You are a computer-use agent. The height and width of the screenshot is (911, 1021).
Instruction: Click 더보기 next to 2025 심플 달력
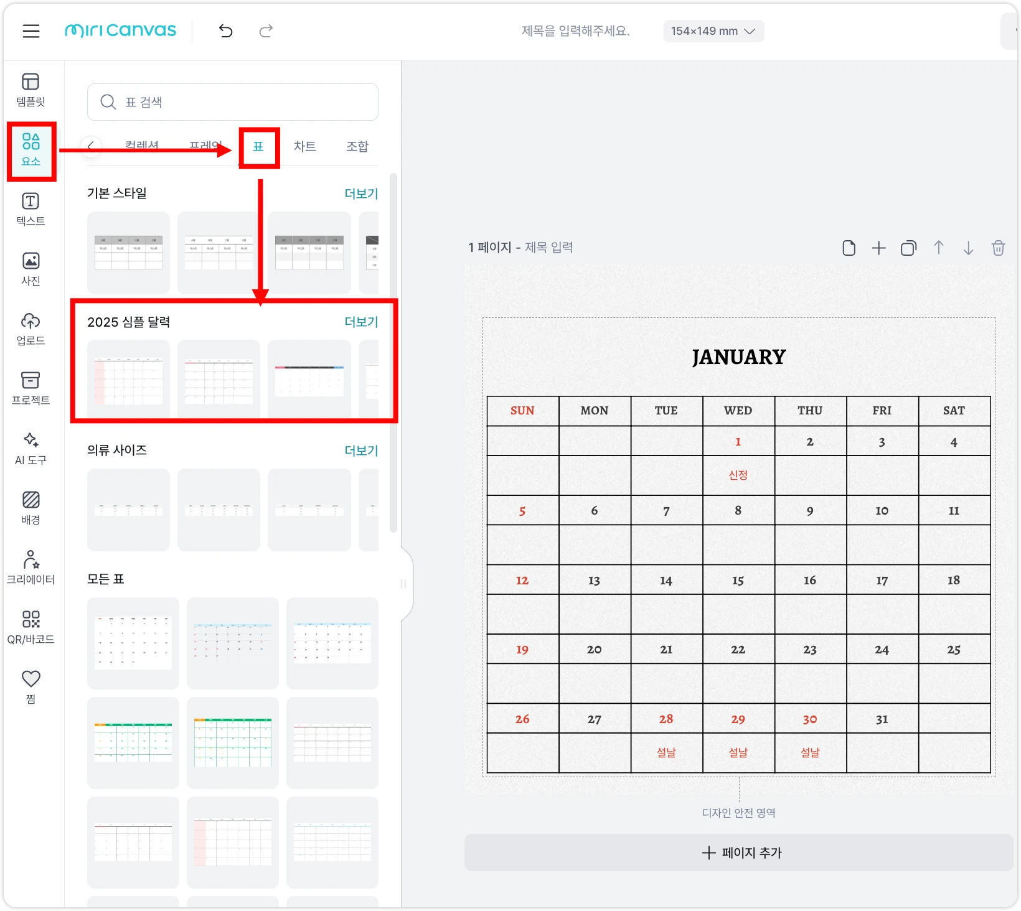click(361, 322)
